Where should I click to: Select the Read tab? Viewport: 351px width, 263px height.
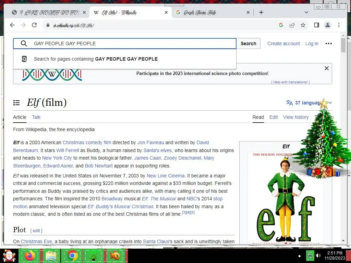coord(258,117)
